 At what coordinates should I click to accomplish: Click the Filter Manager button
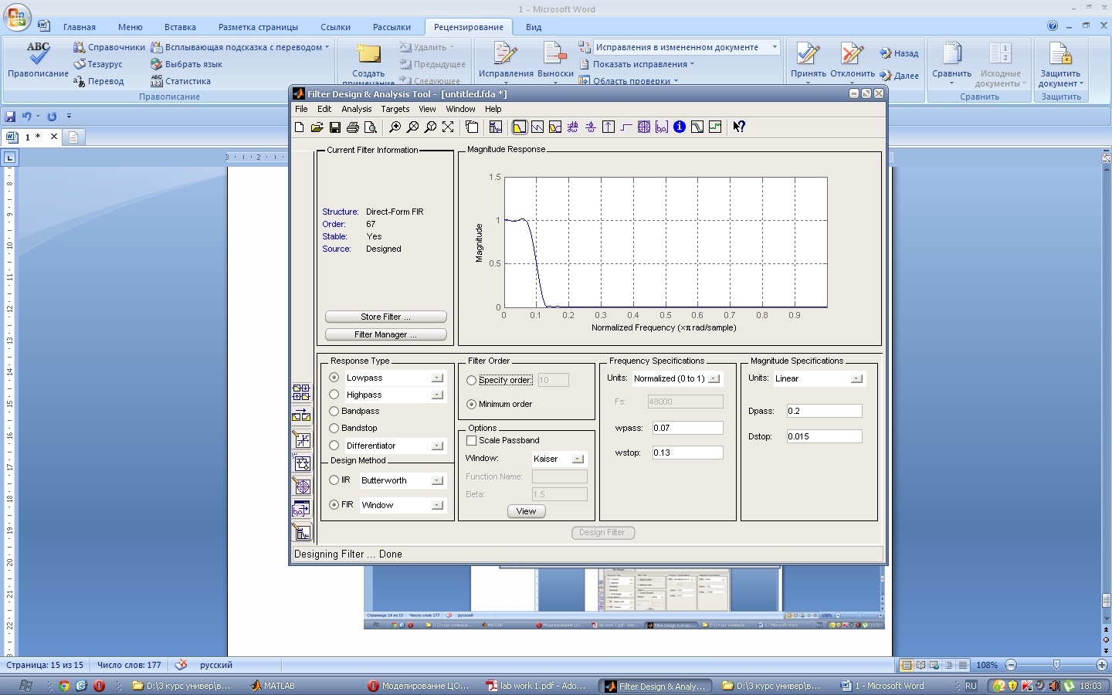point(386,335)
